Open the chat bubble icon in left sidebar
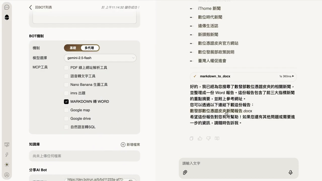Viewport: 322px width, 181px height. [7, 7]
